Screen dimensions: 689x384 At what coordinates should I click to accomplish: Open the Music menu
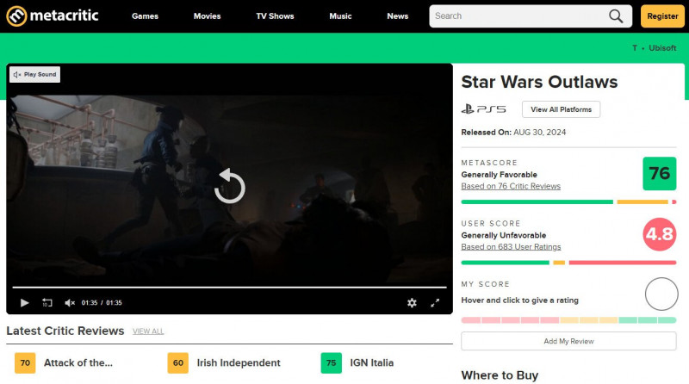[340, 15]
